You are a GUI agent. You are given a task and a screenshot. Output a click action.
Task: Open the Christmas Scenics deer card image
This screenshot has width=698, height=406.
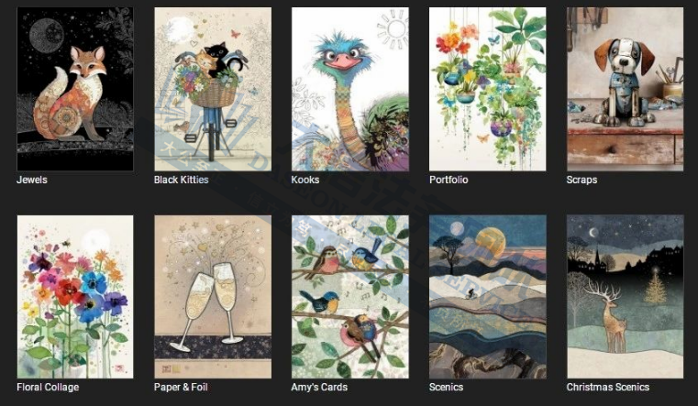click(x=625, y=297)
